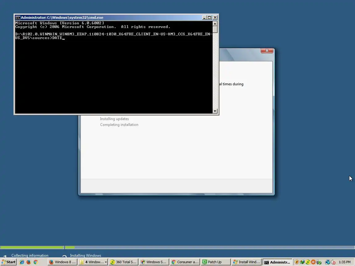Click 'Completing installation' step in the installer

pyautogui.click(x=119, y=125)
